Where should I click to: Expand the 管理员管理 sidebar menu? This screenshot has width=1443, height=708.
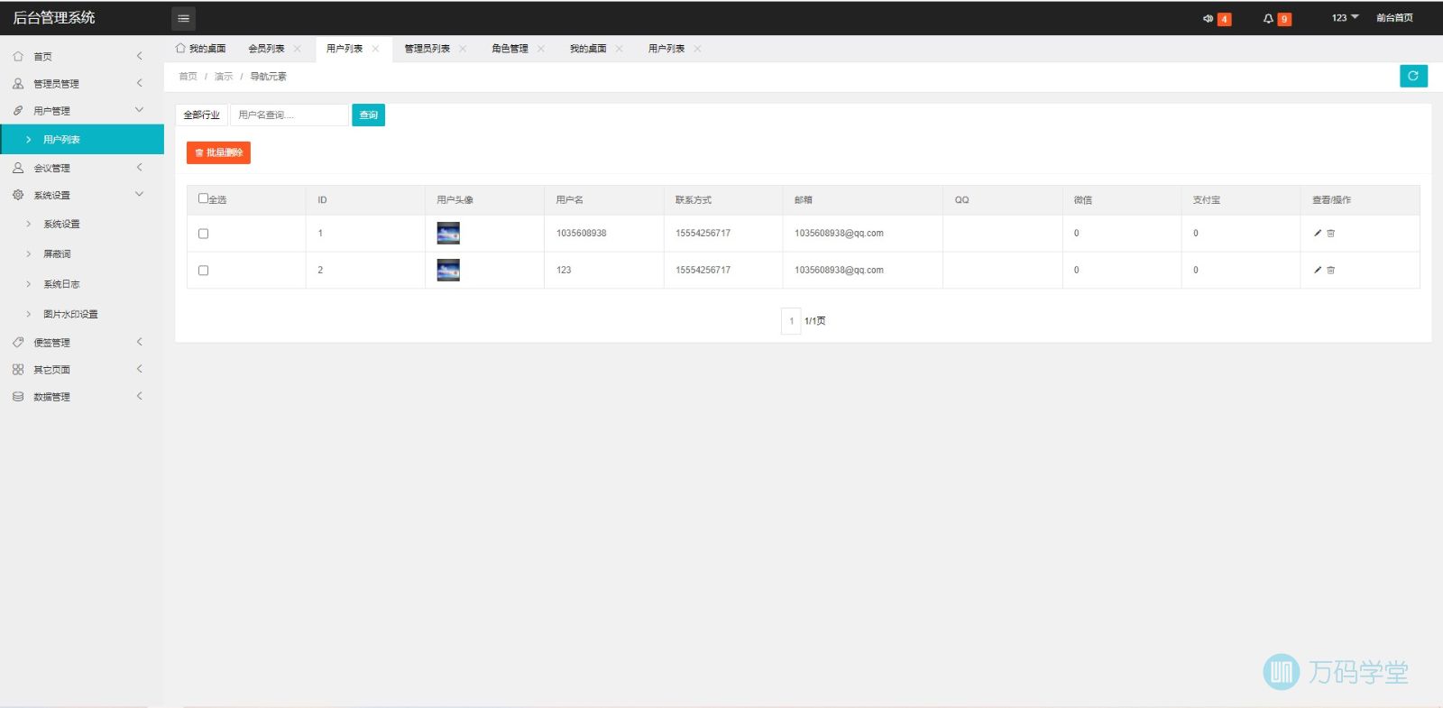point(140,83)
